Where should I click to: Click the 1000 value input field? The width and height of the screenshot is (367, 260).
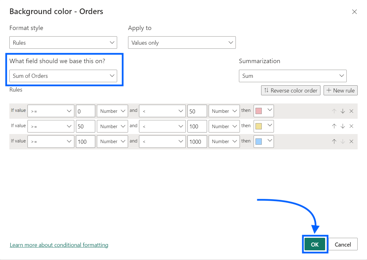coord(197,142)
